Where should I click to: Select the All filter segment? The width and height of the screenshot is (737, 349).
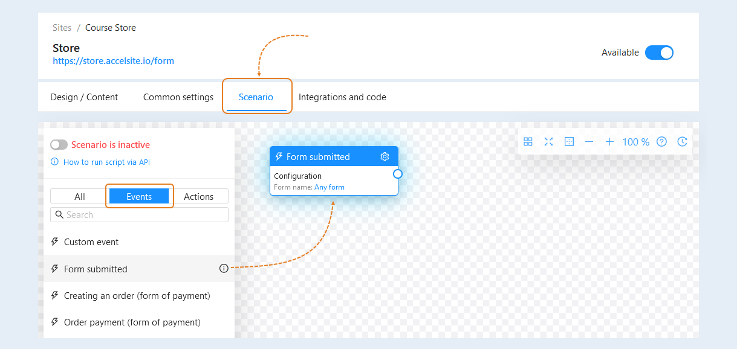[79, 196]
